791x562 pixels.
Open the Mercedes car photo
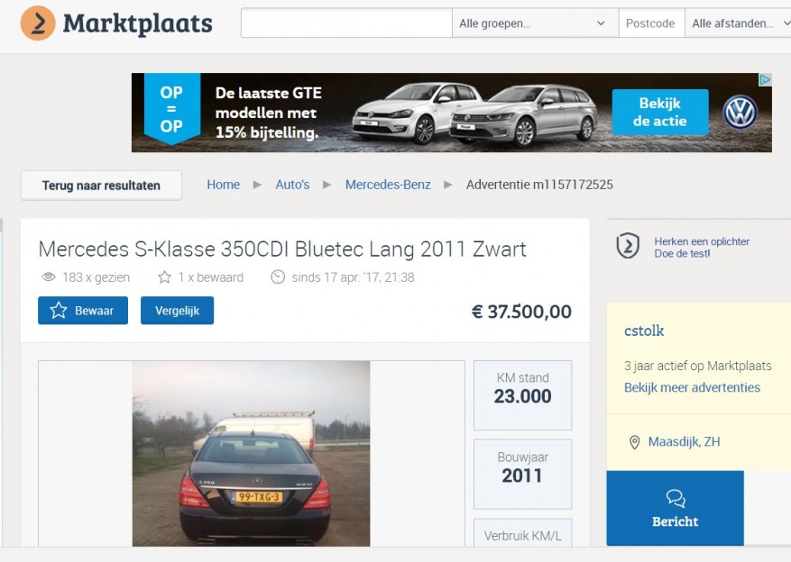coord(252,453)
